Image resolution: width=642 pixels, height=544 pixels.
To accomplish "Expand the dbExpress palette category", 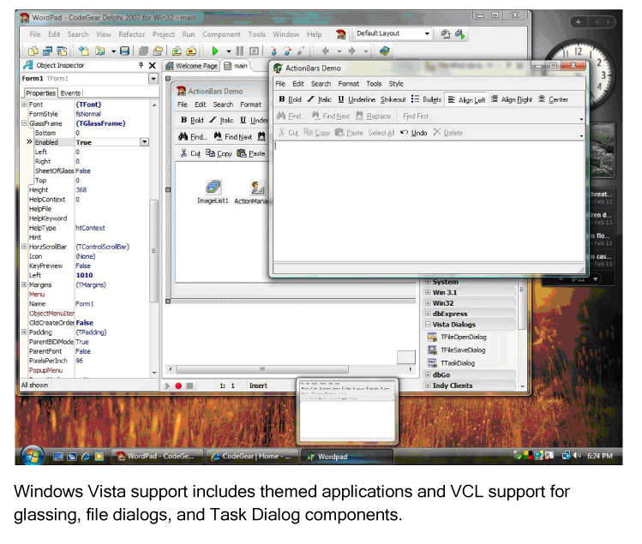I will coord(428,314).
